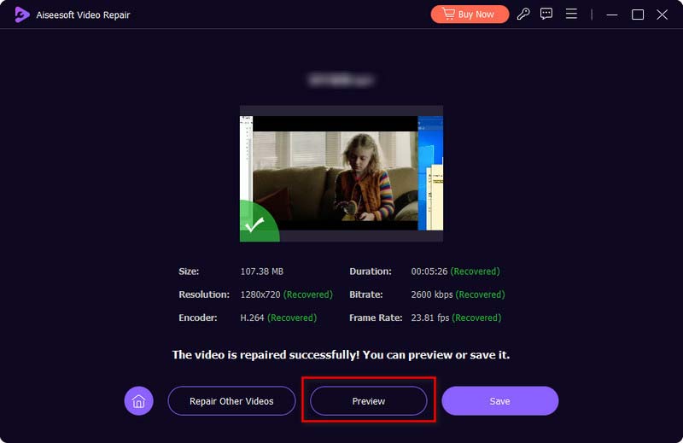Viewport: 683px width, 443px height.
Task: Select the duration value 00:05:26
Action: coord(429,271)
